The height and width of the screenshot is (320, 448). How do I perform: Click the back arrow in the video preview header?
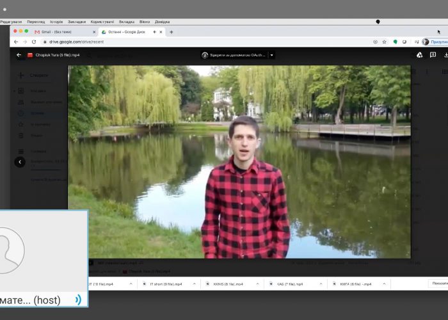click(19, 55)
